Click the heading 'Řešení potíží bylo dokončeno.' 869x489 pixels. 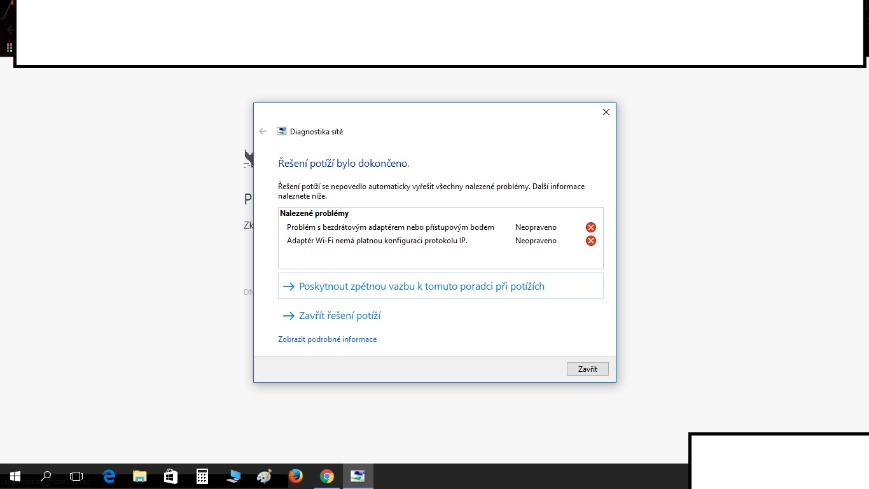click(x=344, y=164)
